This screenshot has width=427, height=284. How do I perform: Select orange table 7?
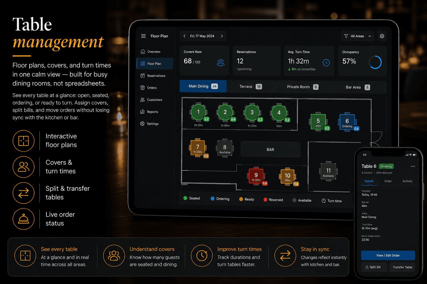point(198,148)
